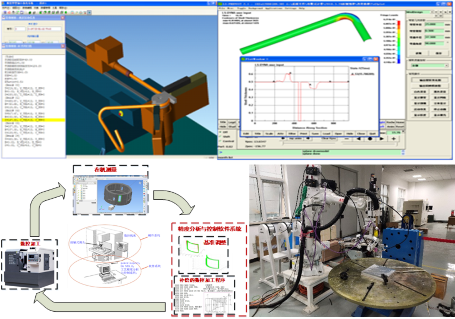The height and width of the screenshot is (319, 455).
Task: Click the Print button in the plot window
Action: tap(303, 134)
